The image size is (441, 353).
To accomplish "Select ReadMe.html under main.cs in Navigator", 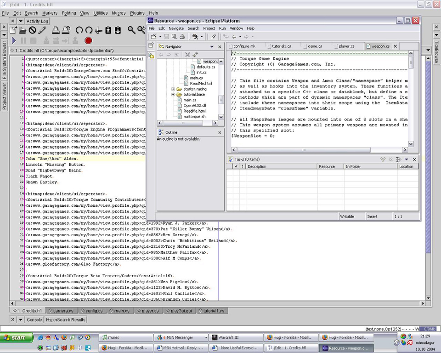I will coord(201,84).
